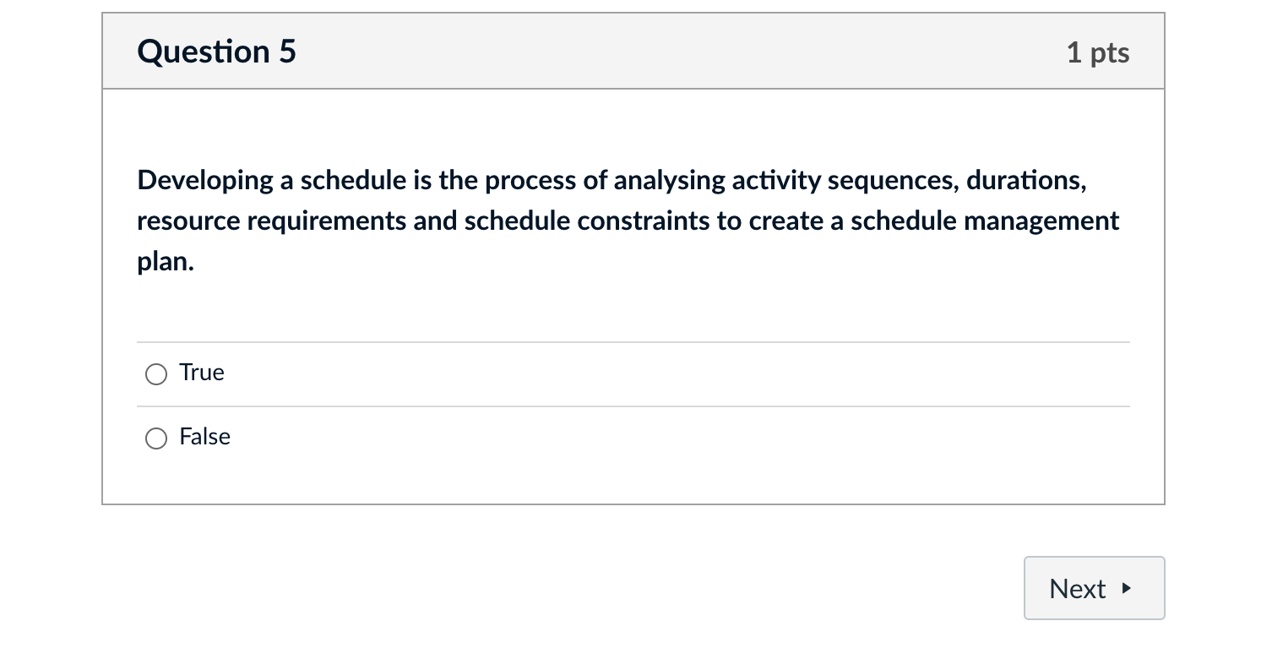
Task: Select the circular radio indicator next to False
Action: (x=155, y=438)
